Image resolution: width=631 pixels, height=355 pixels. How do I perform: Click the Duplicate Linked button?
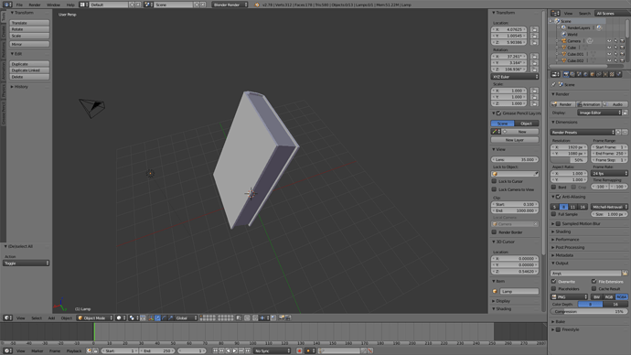pos(29,70)
